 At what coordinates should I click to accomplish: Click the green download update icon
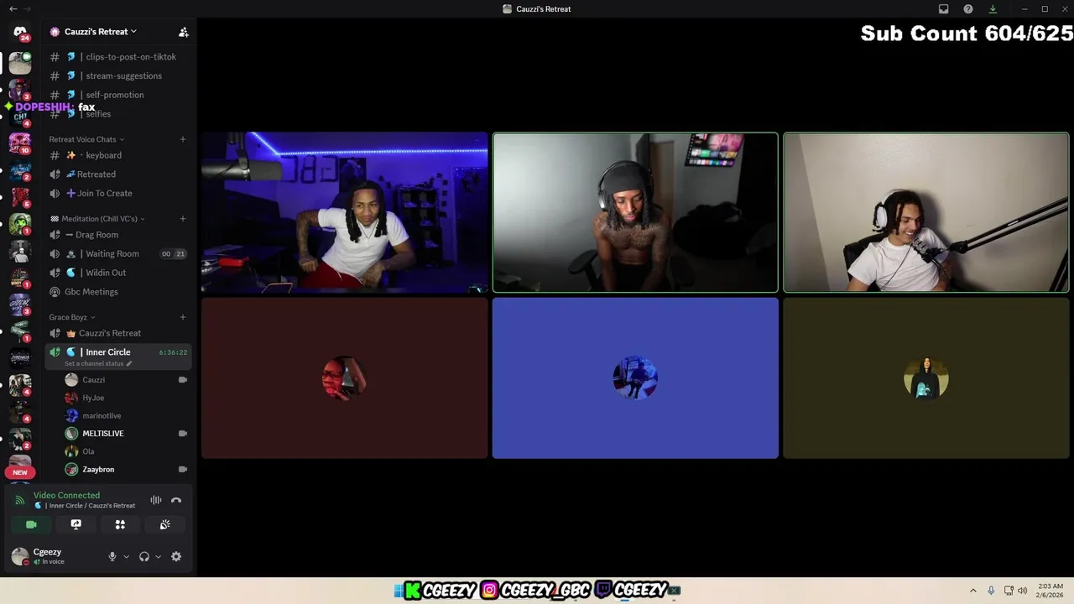click(x=993, y=8)
